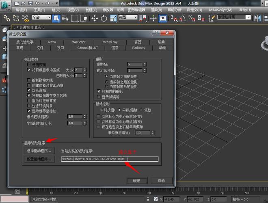
Task: Adjust 滚轮缩放增量 spinner arrows
Action: pos(153,133)
